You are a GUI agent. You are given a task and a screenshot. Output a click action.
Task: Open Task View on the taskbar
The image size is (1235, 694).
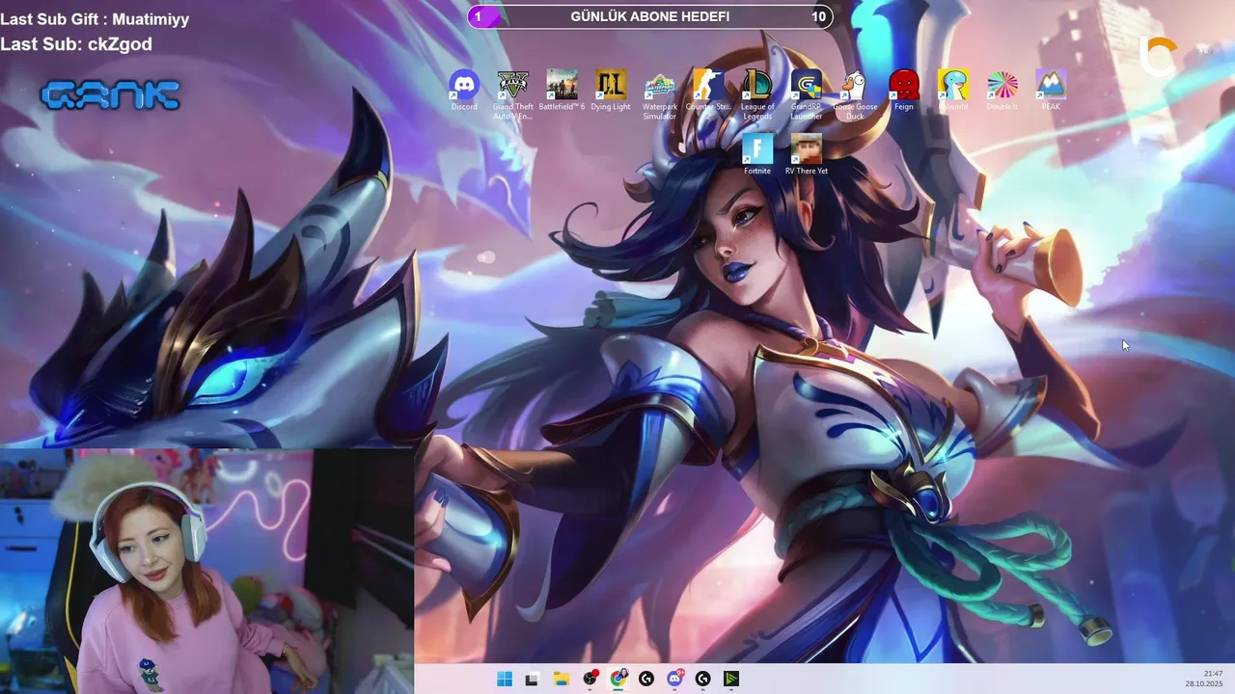coord(532,679)
